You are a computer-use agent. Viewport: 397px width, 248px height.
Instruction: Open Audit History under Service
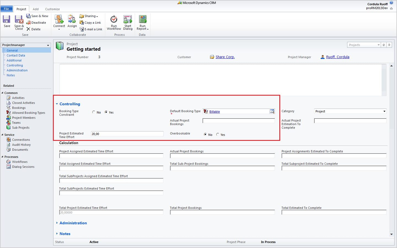coord(21,145)
